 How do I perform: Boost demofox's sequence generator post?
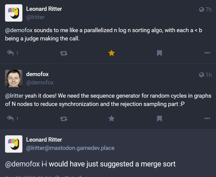pyautogui.click(x=64, y=119)
